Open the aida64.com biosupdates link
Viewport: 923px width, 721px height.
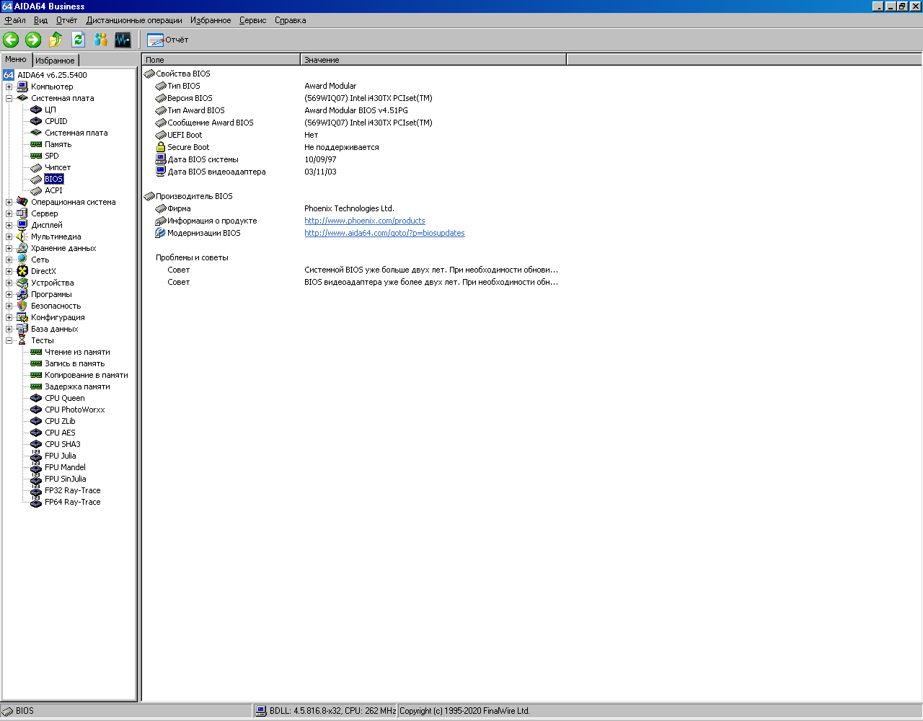click(x=384, y=233)
